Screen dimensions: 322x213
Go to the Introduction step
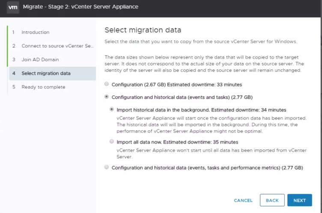[x=35, y=32]
